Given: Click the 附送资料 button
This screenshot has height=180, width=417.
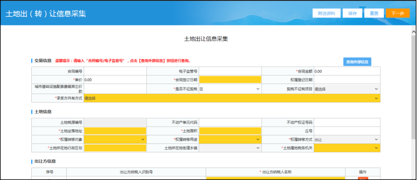Looking at the screenshot, I should [326, 13].
